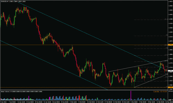173x103 pixels.
Task: Click the 1.4320 price scale label
Action: [x=171, y=24]
